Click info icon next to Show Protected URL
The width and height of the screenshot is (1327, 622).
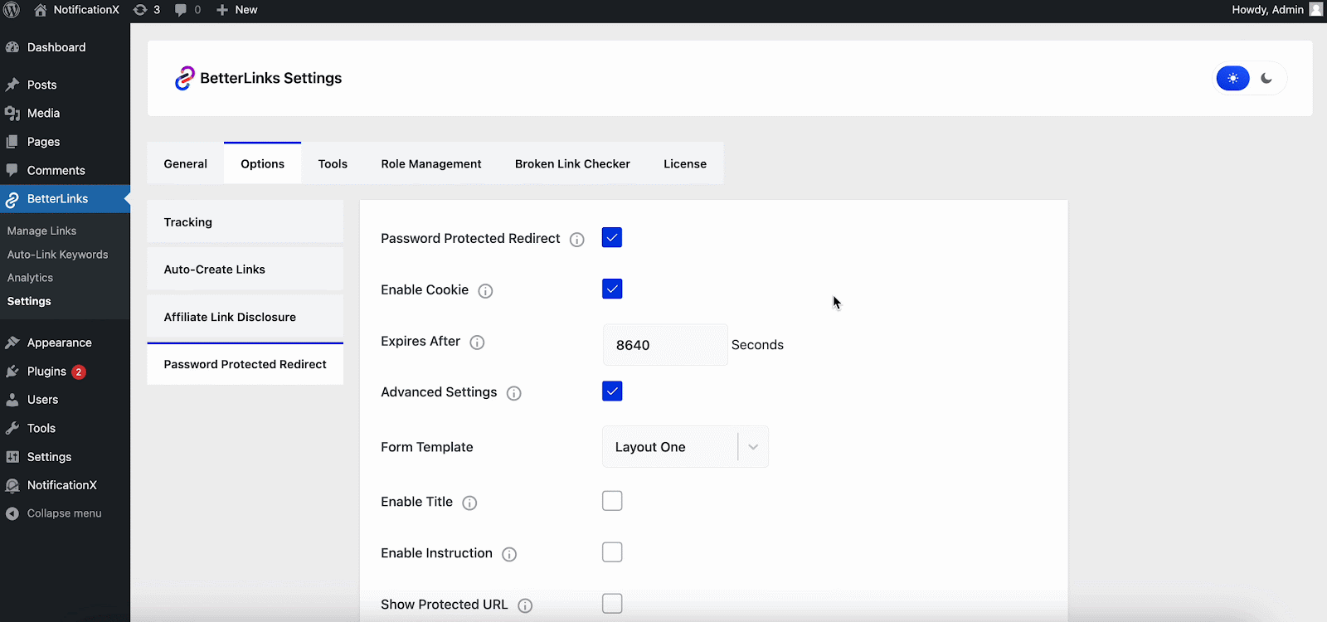click(525, 606)
